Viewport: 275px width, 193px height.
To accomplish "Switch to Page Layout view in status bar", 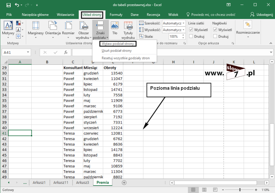I will point(204,190).
